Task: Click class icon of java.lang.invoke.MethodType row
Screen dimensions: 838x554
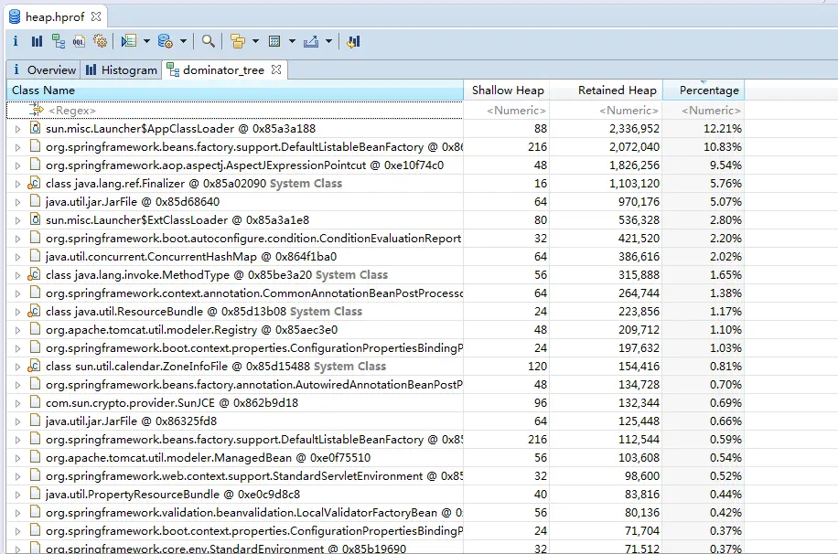Action: click(34, 274)
